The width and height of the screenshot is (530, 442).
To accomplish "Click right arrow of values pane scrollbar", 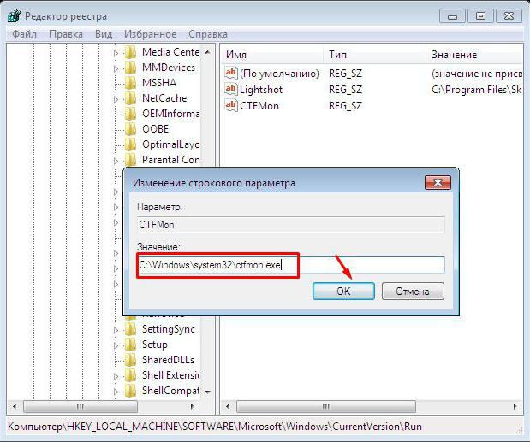I will click(515, 406).
